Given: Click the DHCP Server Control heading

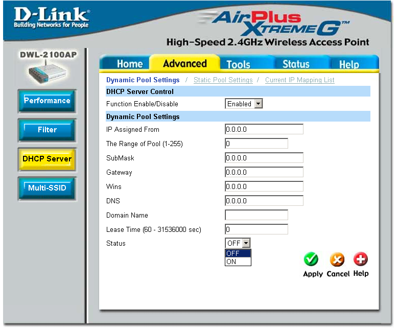Looking at the screenshot, I should point(140,91).
